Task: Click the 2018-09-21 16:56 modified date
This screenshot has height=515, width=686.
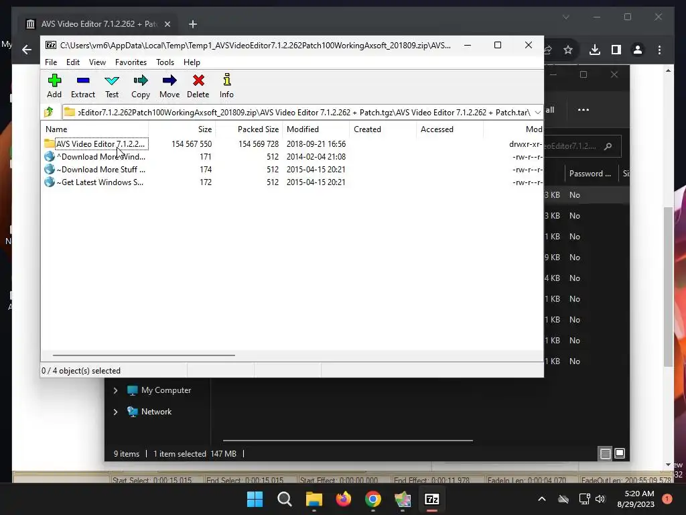Action: (316, 144)
